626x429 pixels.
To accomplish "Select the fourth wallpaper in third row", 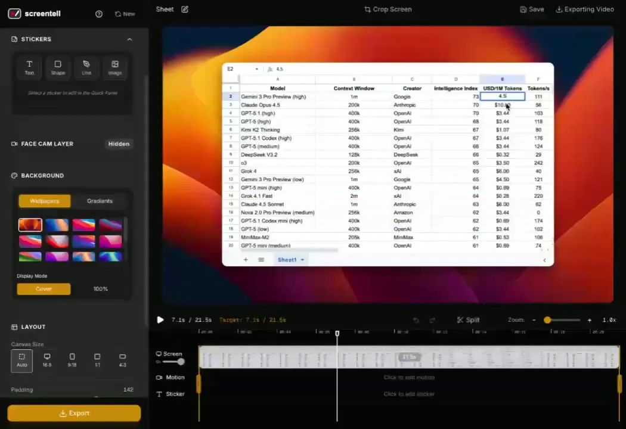I will pos(110,257).
